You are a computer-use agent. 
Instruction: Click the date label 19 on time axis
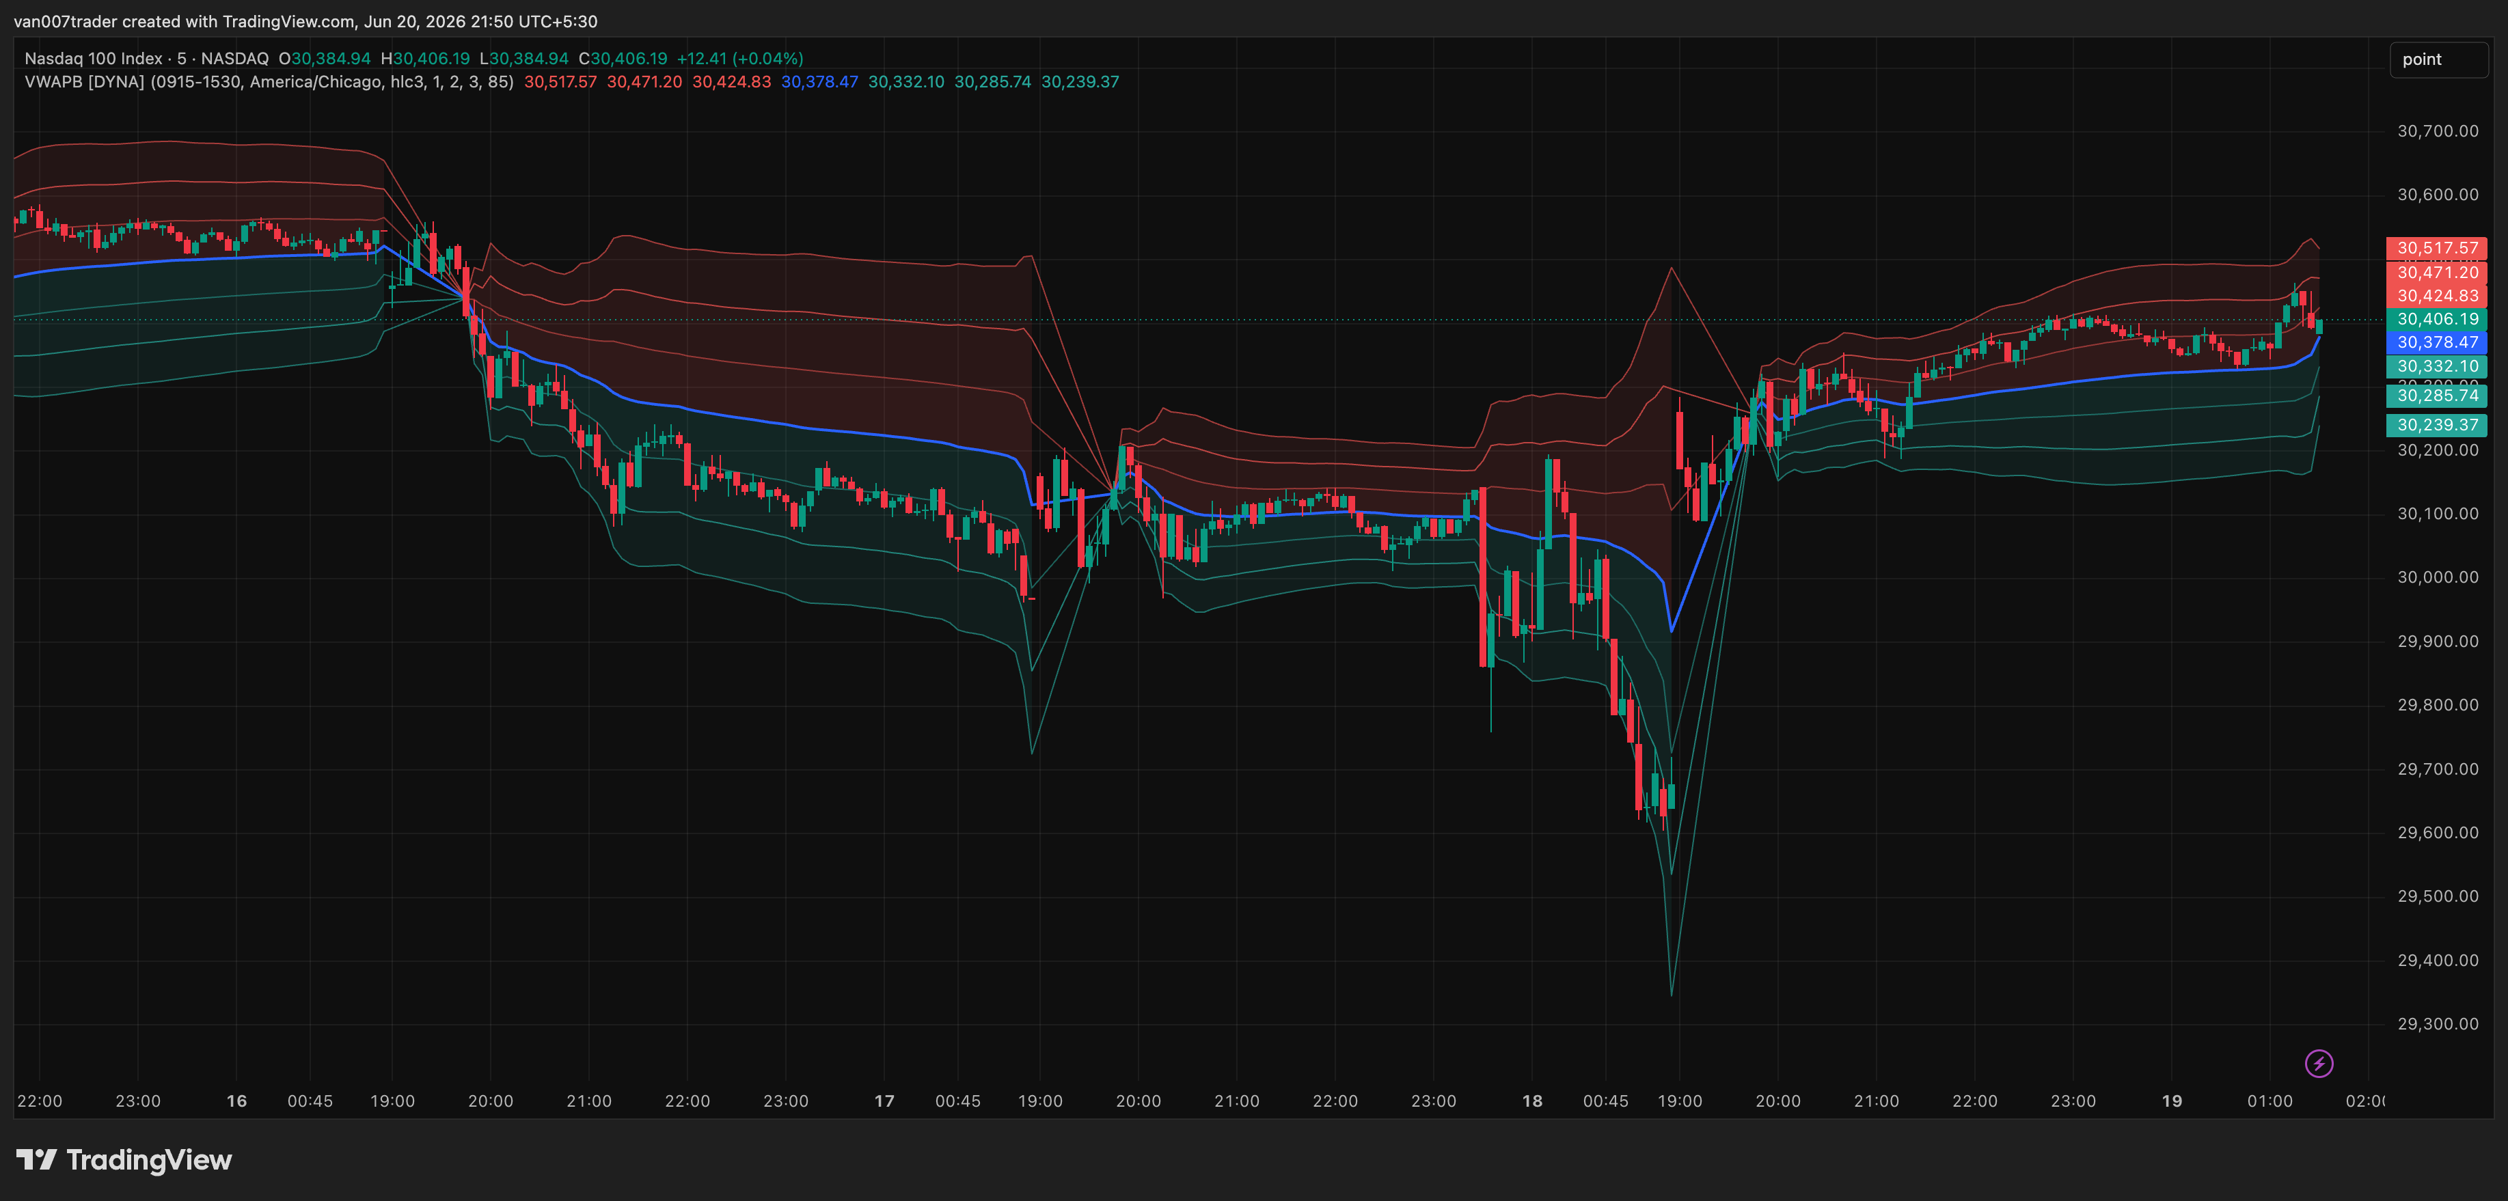click(x=2172, y=1101)
